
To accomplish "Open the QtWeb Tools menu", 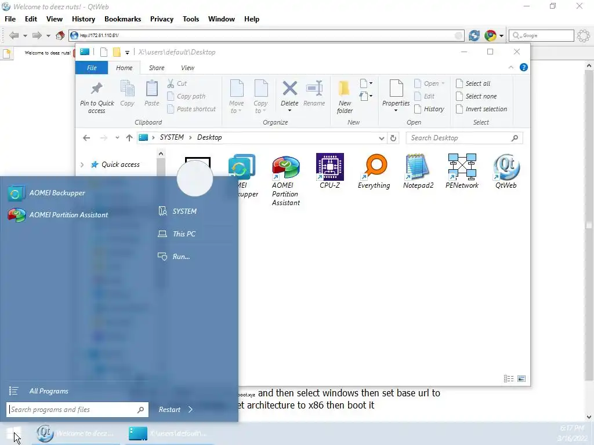I will pos(190,19).
